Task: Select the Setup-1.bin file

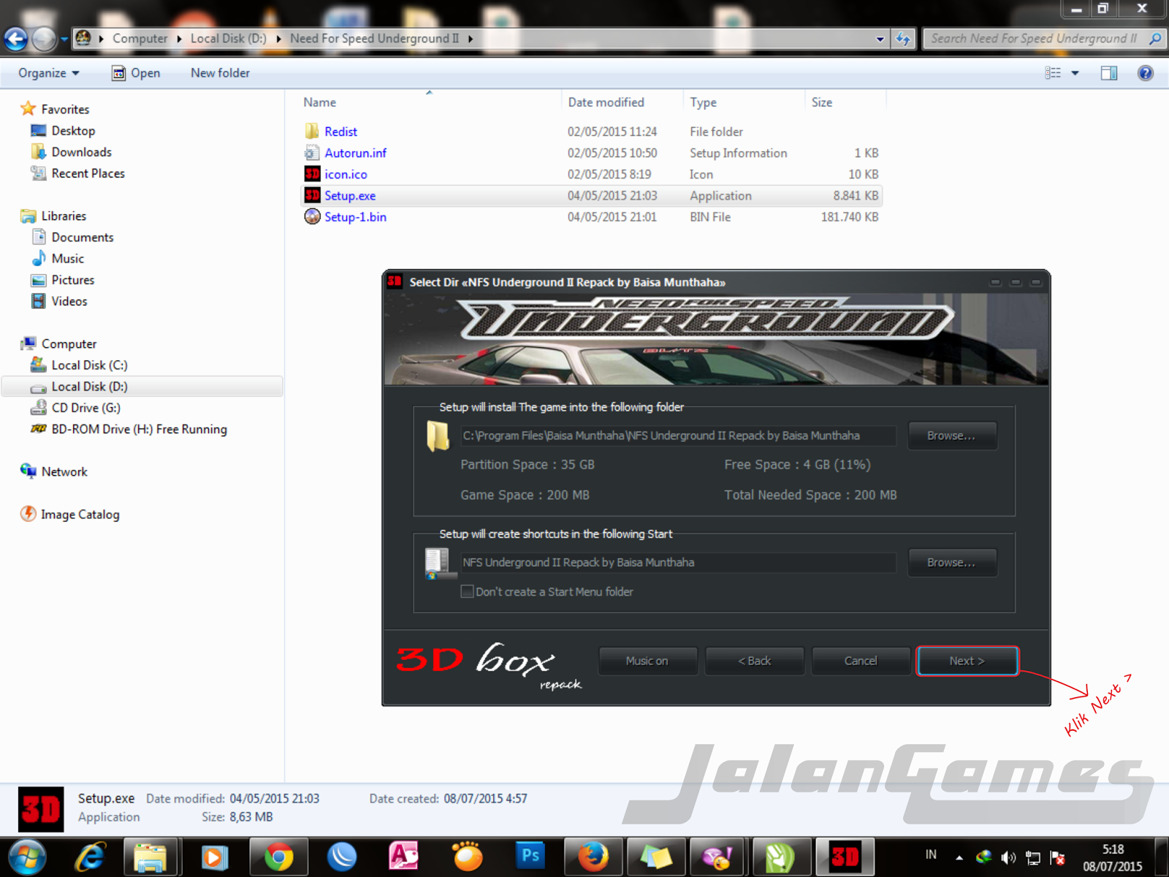Action: pos(355,217)
